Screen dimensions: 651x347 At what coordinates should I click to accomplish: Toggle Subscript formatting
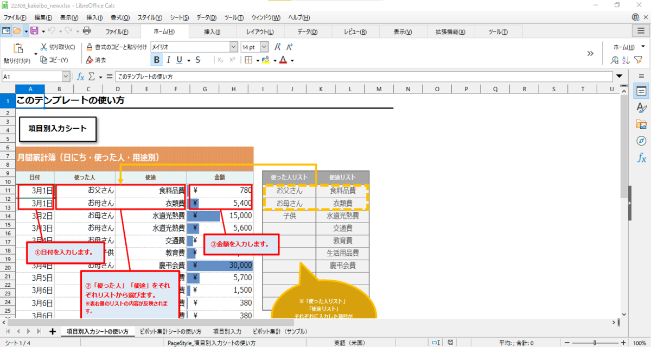(x=220, y=60)
